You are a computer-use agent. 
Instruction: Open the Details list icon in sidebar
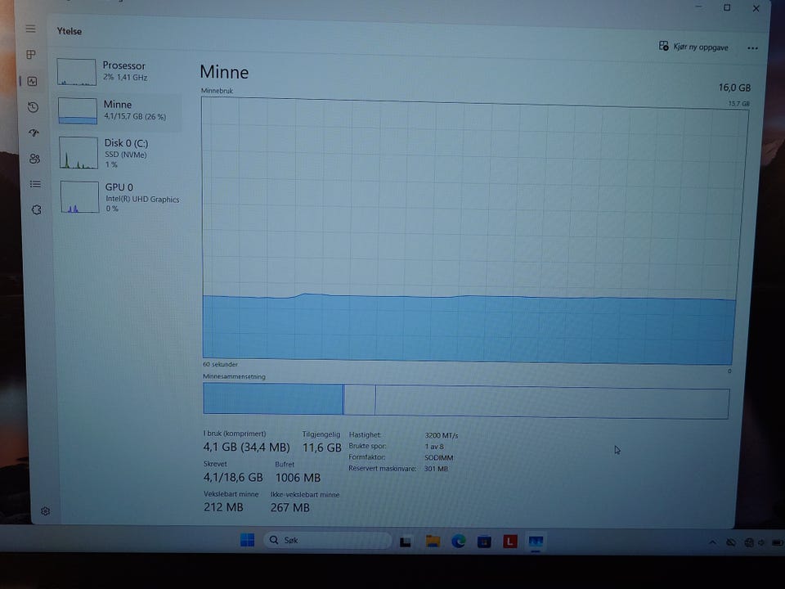click(x=35, y=184)
